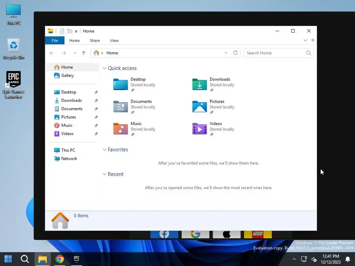The width and height of the screenshot is (355, 266).
Task: Open Customize Quick Access Toolbar dropdown
Action: click(76, 32)
